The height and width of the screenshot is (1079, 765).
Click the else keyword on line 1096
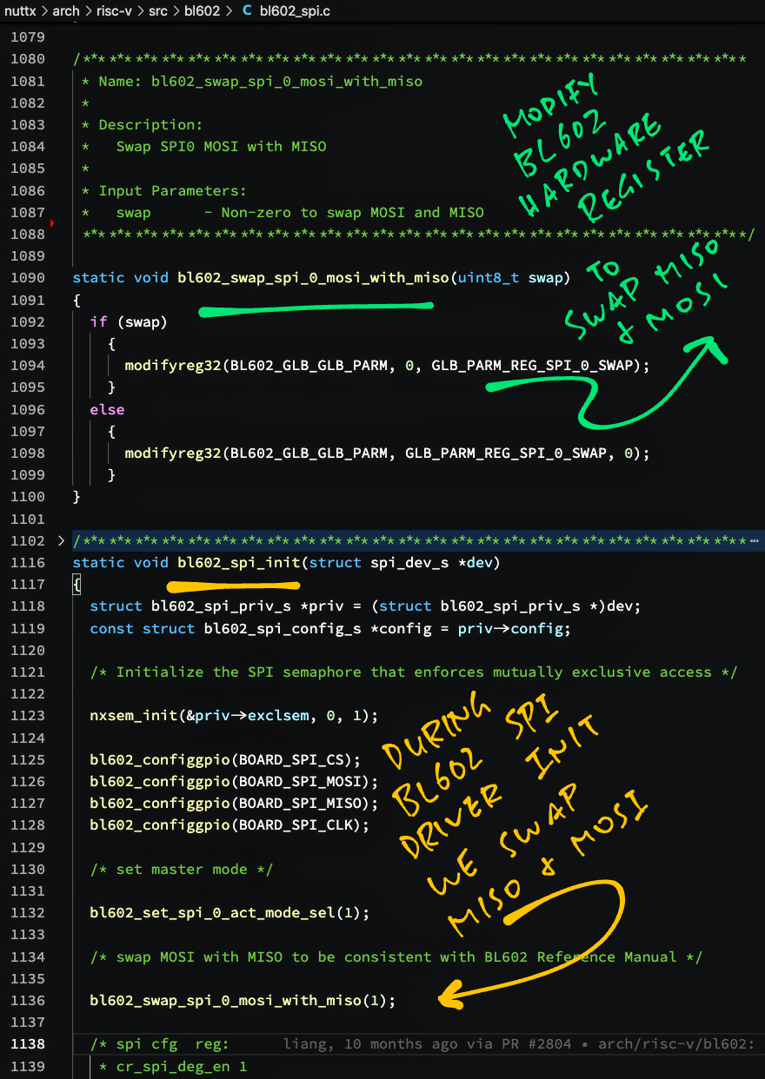point(107,409)
